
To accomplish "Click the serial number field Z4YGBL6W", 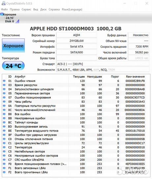I will tap(76, 41).
